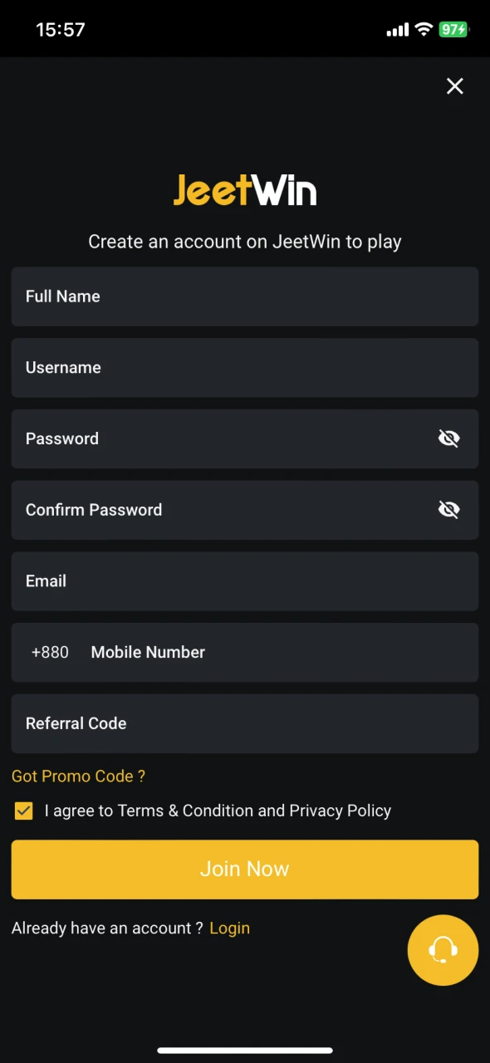490x1063 pixels.
Task: Open live support headset chat icon
Action: point(443,950)
